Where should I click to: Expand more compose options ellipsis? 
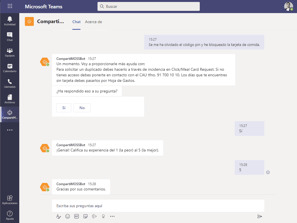pyautogui.click(x=112, y=216)
